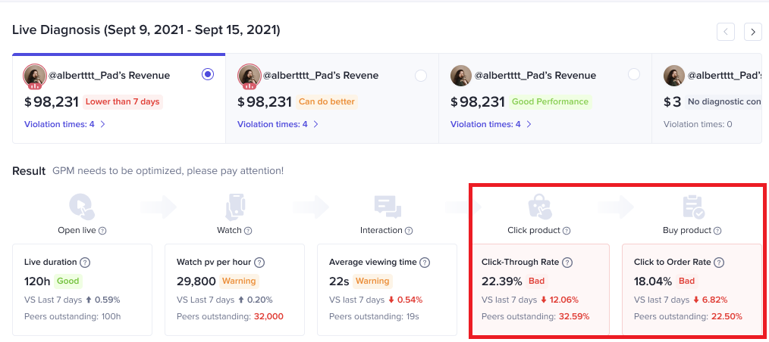
Task: Click the Open live stage icon
Action: pos(81,207)
